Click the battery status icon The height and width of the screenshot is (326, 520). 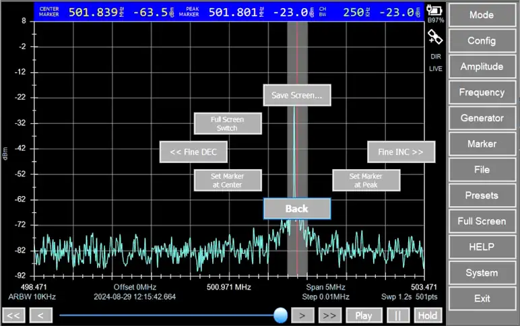(435, 10)
